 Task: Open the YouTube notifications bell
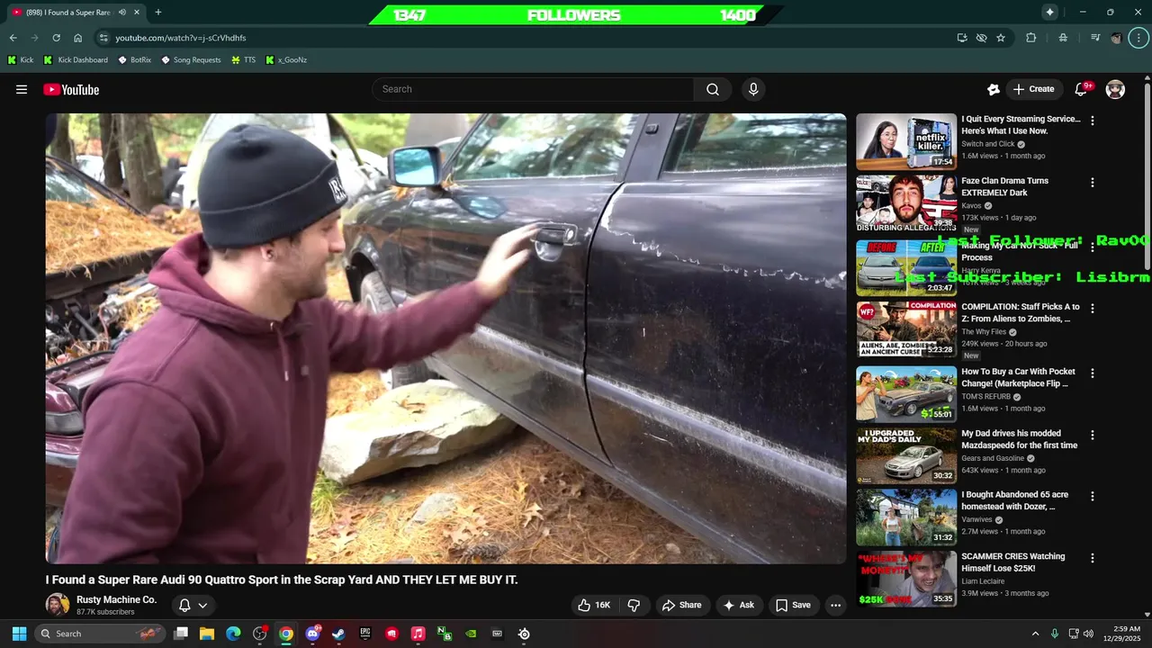[1083, 89]
